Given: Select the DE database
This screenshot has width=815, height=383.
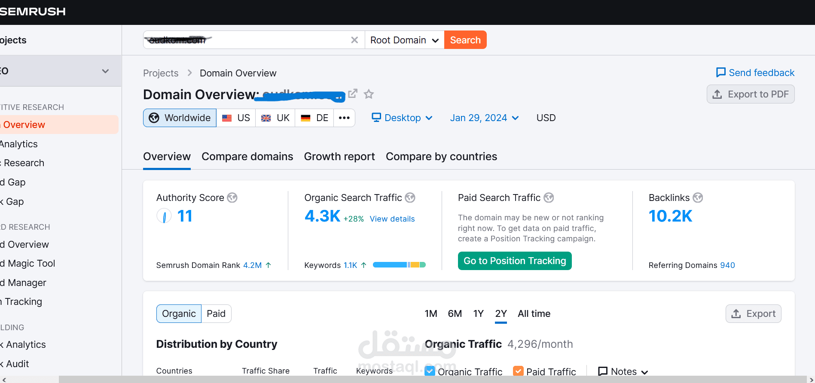Looking at the screenshot, I should click(314, 118).
